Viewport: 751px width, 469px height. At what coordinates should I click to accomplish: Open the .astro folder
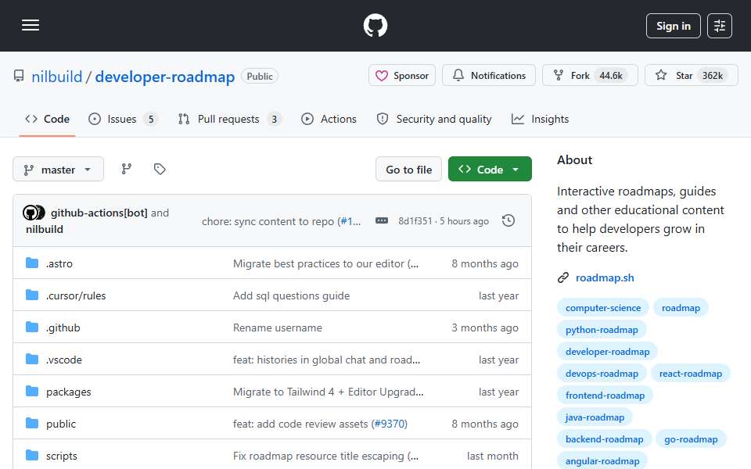59,263
